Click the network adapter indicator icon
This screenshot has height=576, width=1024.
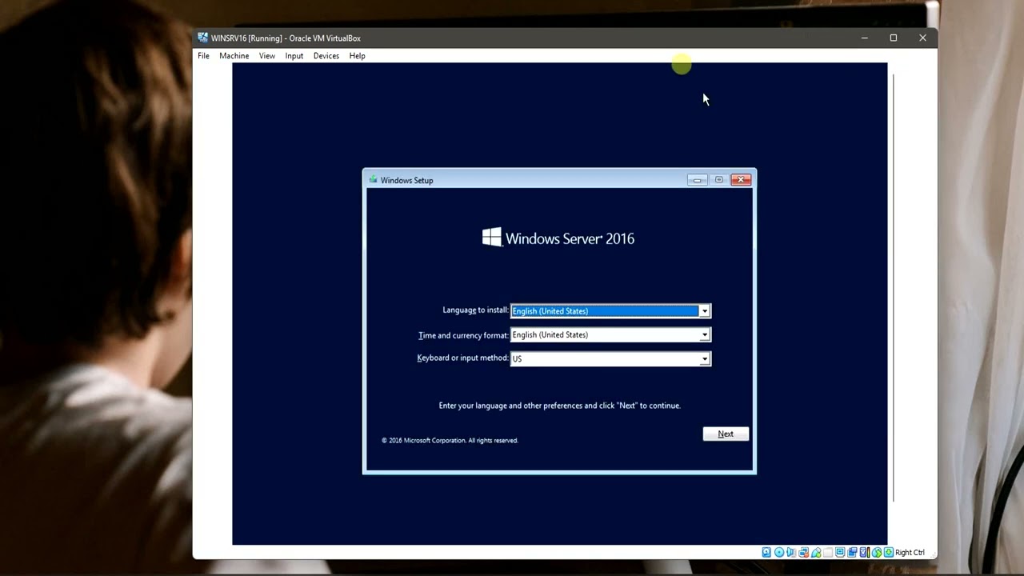[x=804, y=552]
